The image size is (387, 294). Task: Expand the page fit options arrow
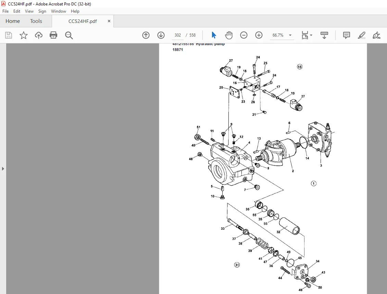(311, 35)
